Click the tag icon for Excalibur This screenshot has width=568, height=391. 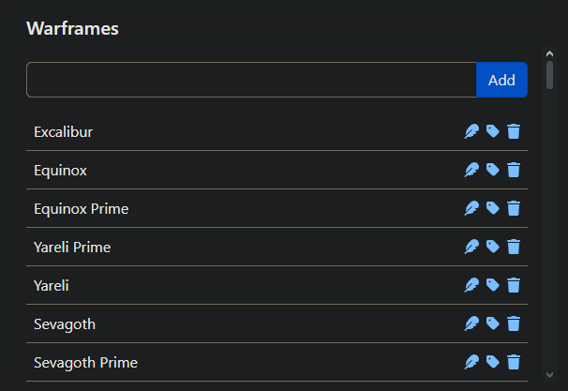(x=493, y=131)
